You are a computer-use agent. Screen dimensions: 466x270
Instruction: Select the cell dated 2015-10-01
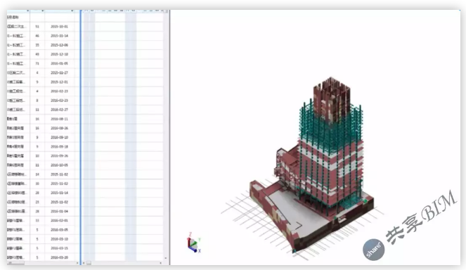pos(60,27)
